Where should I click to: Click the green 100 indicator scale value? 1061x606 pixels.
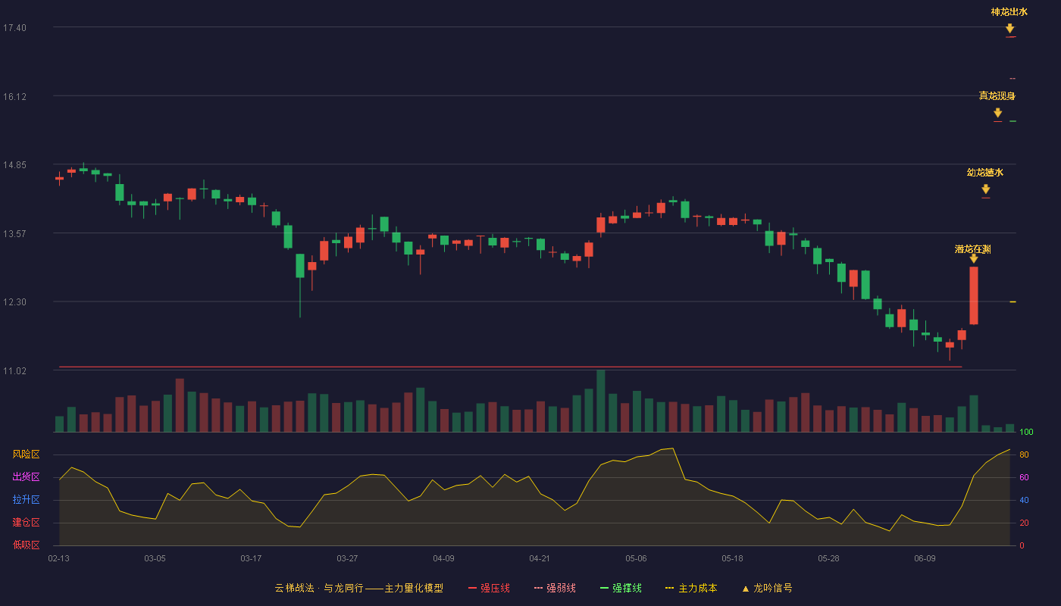(1026, 433)
